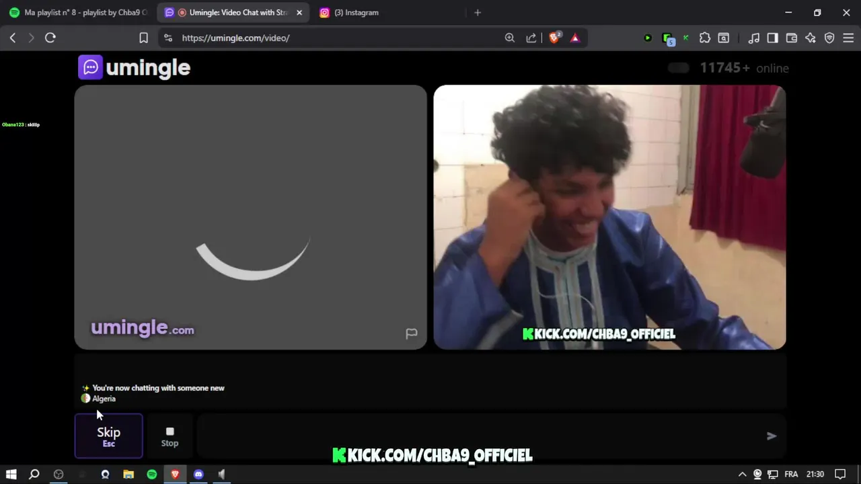This screenshot has width=861, height=484.
Task: Click the green Kick extension icon
Action: pos(685,38)
